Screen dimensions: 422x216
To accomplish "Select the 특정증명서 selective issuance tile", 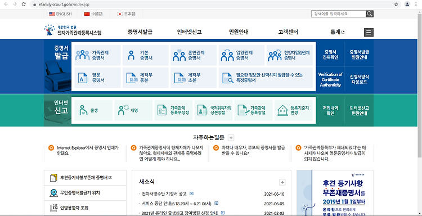I will [x=266, y=78].
